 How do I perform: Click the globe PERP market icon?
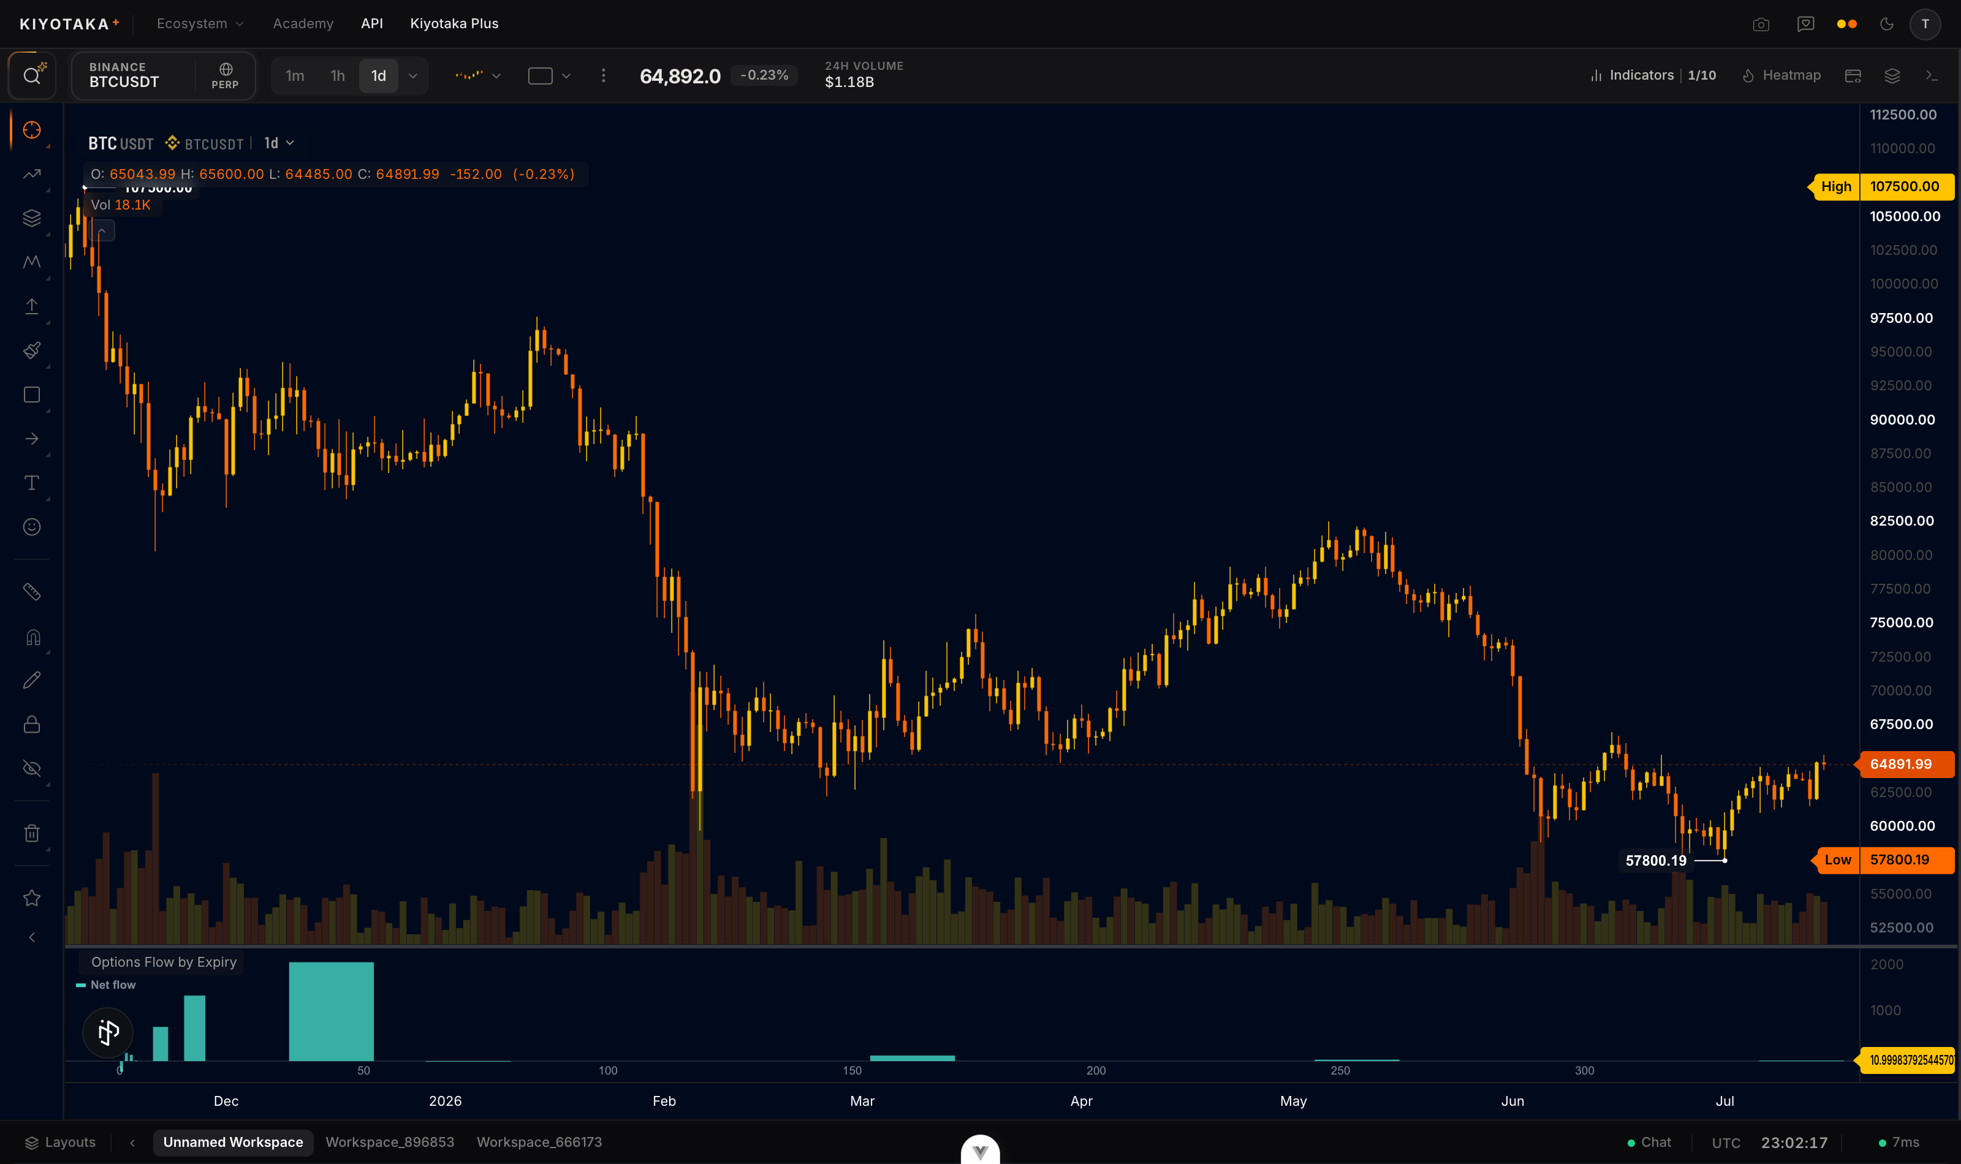pyautogui.click(x=225, y=75)
